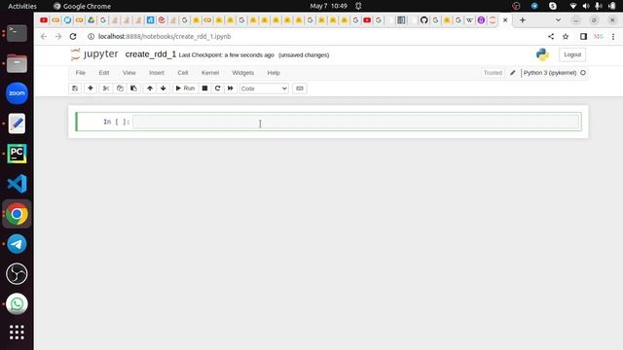Viewport: 623px width, 350px height.
Task: Click the Logout button
Action: pyautogui.click(x=572, y=54)
